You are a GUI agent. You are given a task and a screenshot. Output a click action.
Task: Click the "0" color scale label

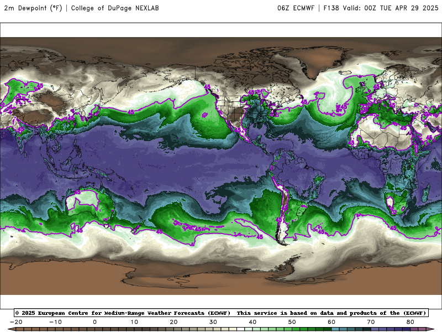(x=94, y=322)
